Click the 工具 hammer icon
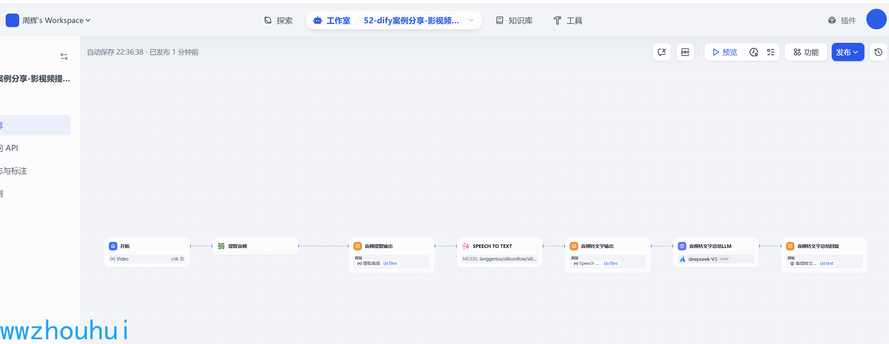Screen dimensions: 889x344 pos(557,20)
